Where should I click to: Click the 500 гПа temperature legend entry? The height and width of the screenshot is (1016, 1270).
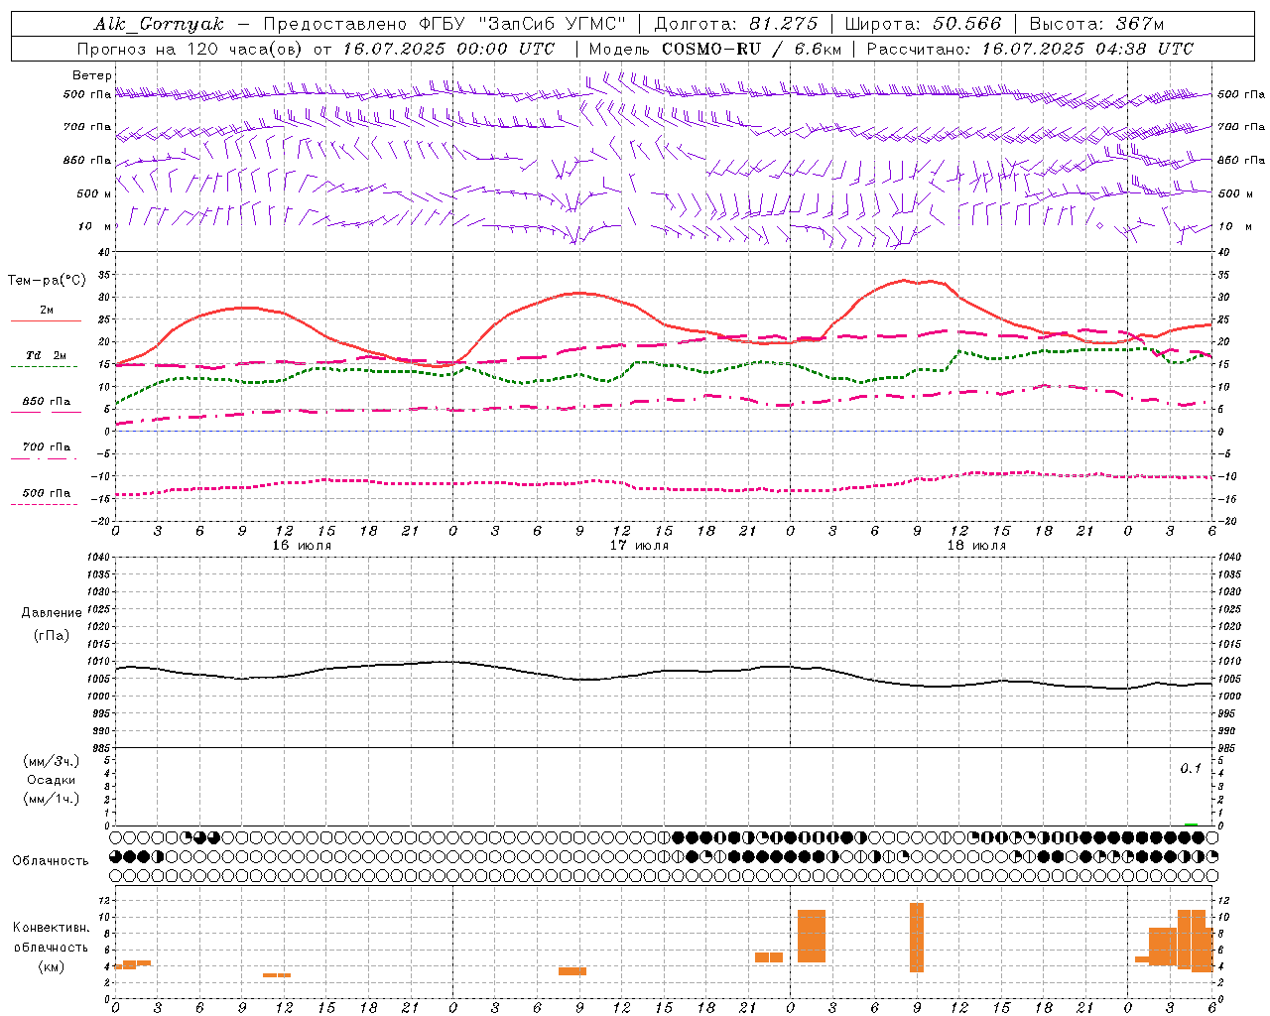coord(47,493)
